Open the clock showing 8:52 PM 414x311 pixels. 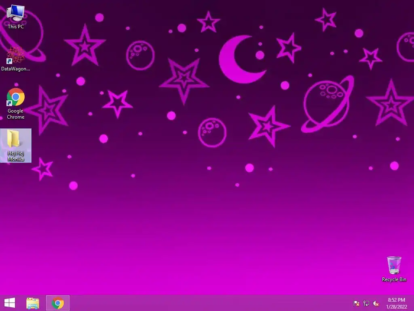(397, 303)
